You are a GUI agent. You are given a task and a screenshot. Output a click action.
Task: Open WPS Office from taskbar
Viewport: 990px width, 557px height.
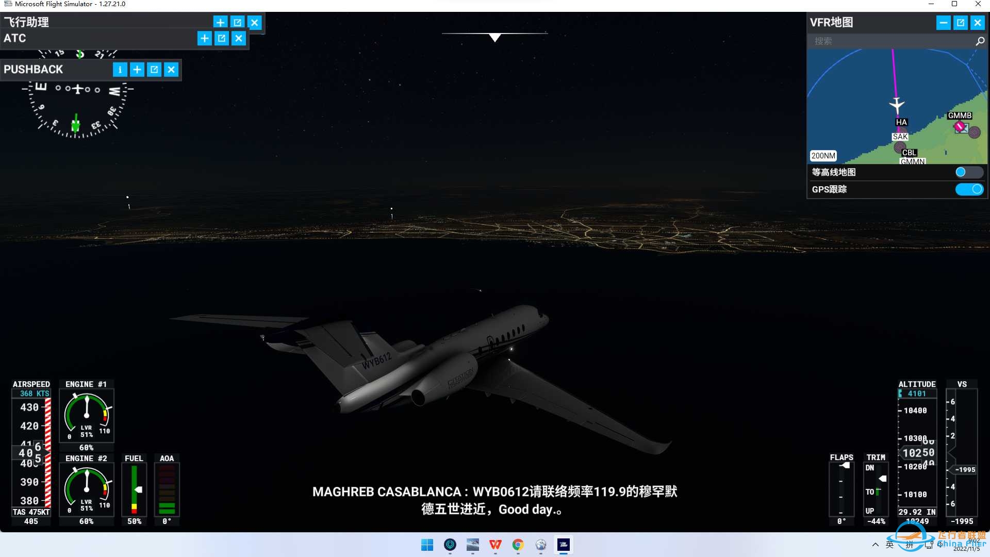495,545
